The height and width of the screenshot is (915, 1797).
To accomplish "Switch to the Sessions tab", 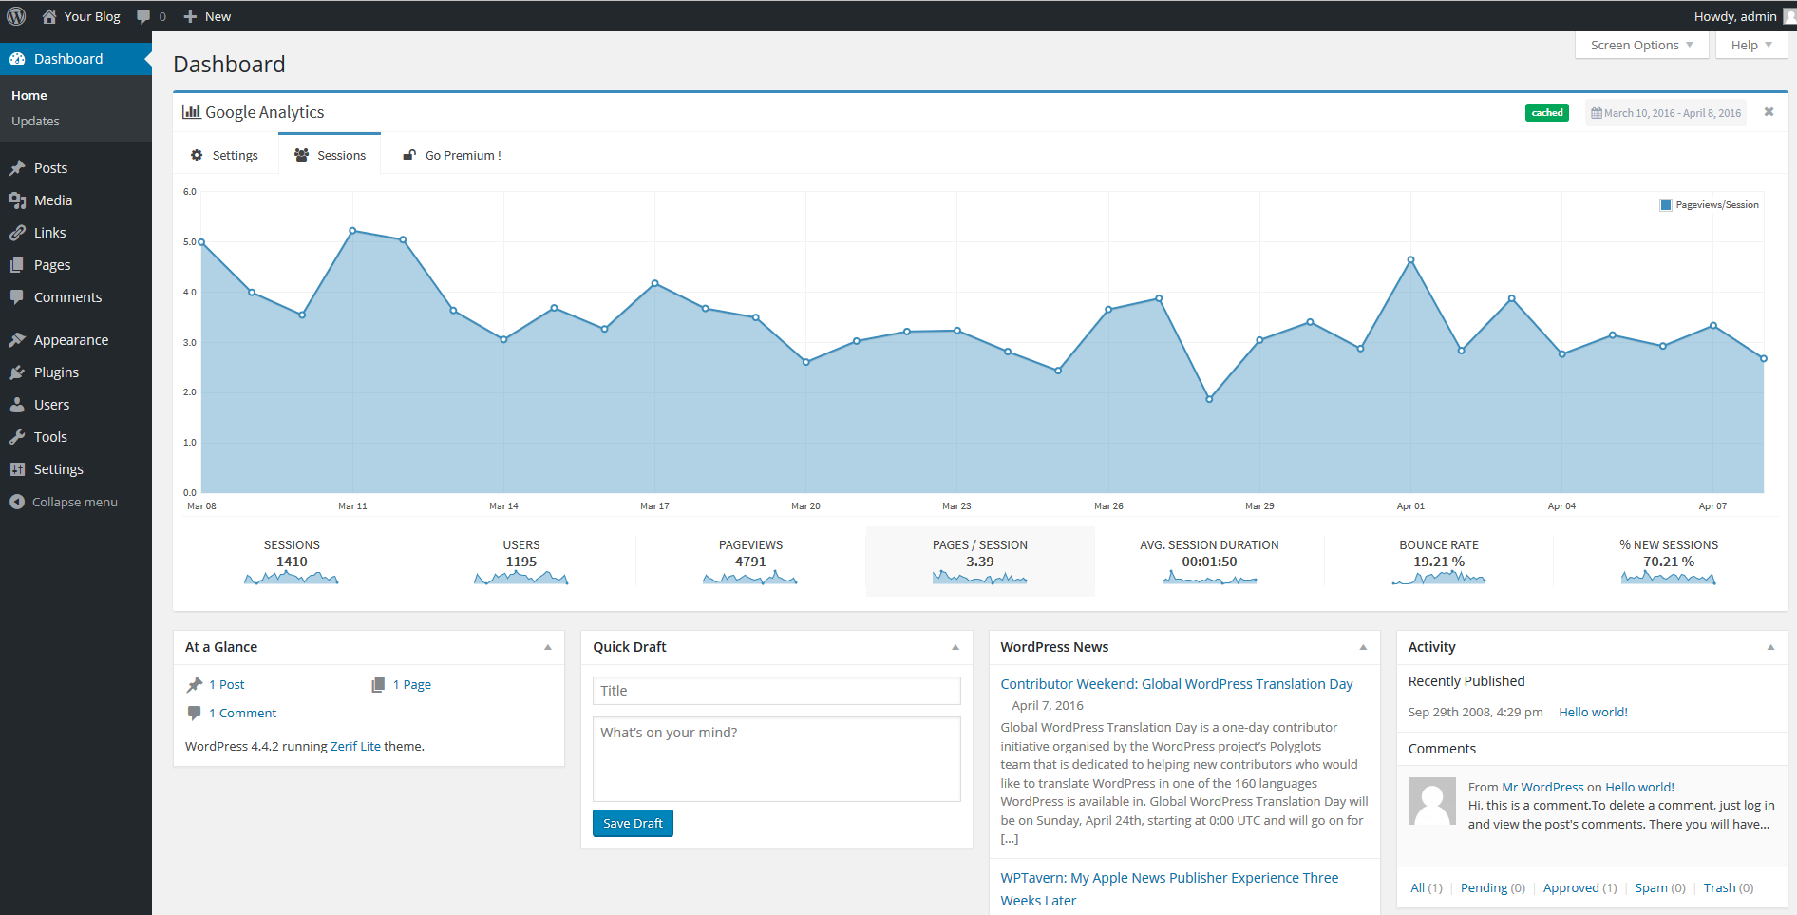I will point(330,155).
